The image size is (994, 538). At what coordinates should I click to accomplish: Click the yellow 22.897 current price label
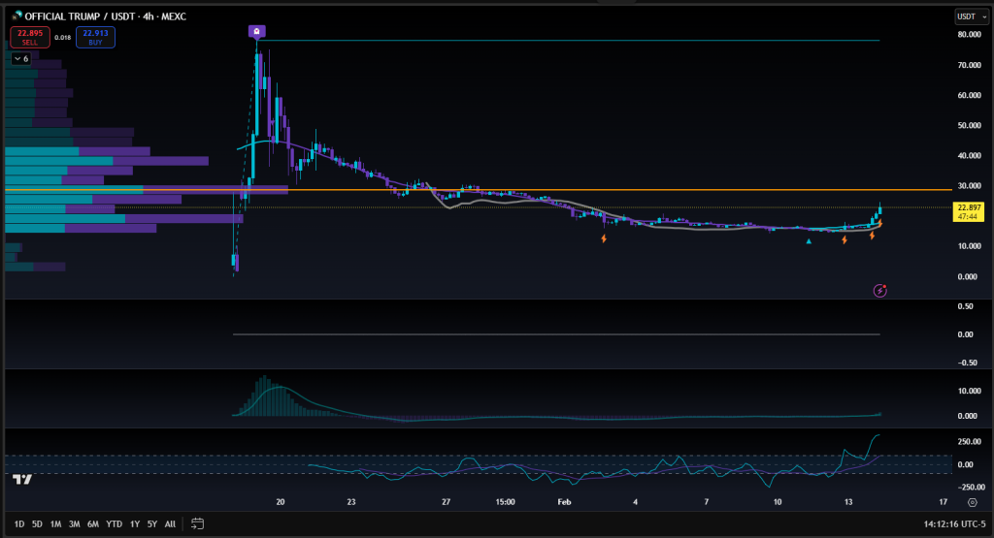click(x=969, y=212)
